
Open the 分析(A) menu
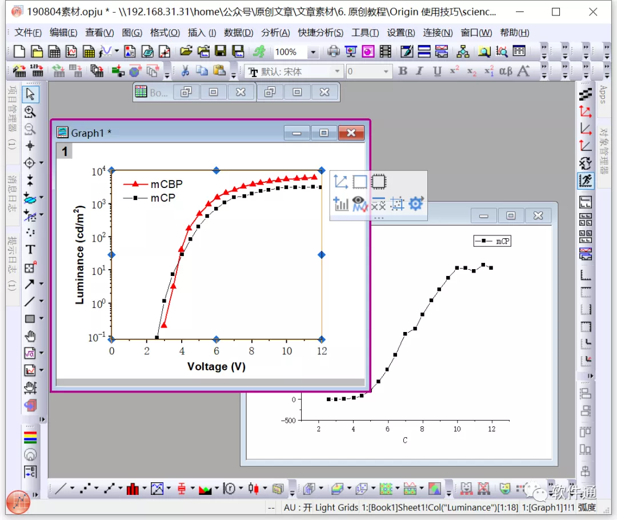tap(275, 33)
